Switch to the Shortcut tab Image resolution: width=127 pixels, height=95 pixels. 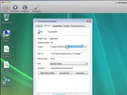(x=47, y=26)
